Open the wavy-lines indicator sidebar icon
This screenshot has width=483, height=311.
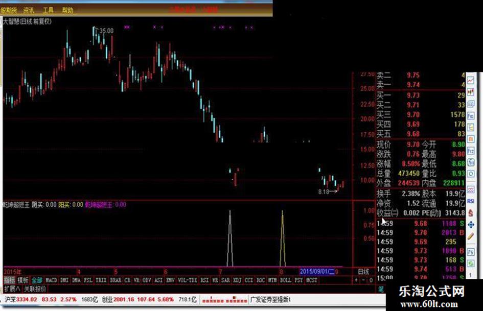click(471, 189)
